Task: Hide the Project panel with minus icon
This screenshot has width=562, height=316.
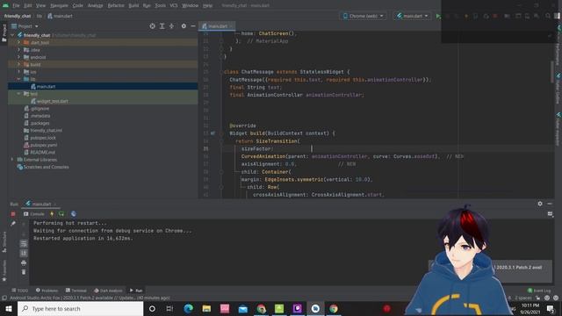Action: [193, 26]
